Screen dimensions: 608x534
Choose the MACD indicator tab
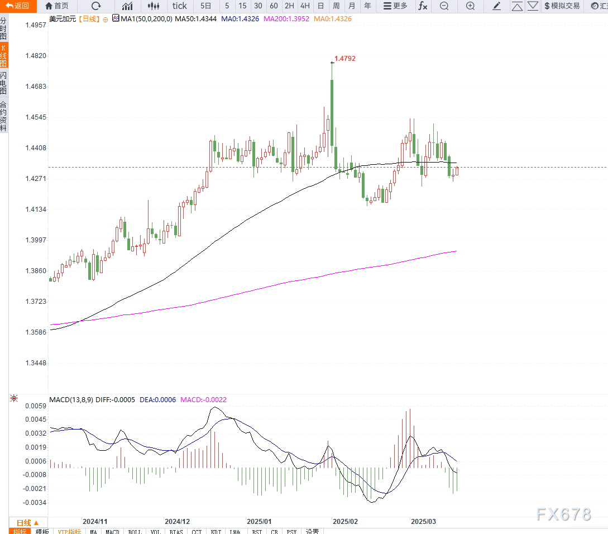click(112, 531)
